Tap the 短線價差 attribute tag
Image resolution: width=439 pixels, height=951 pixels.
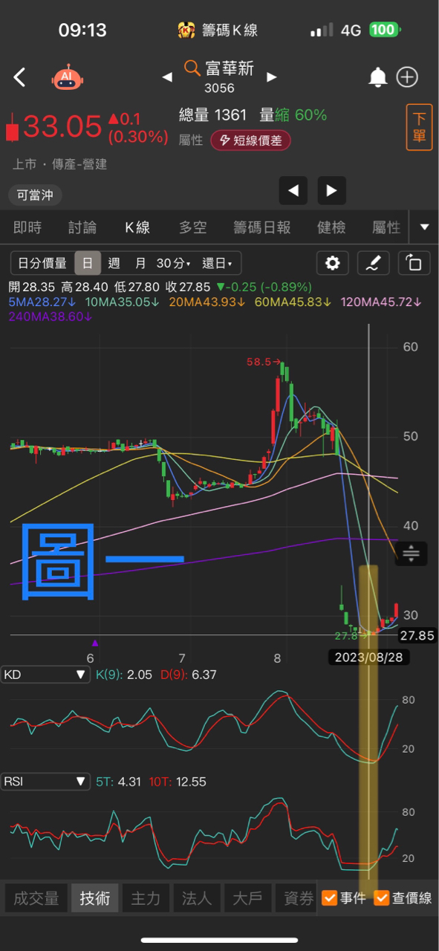pos(250,140)
